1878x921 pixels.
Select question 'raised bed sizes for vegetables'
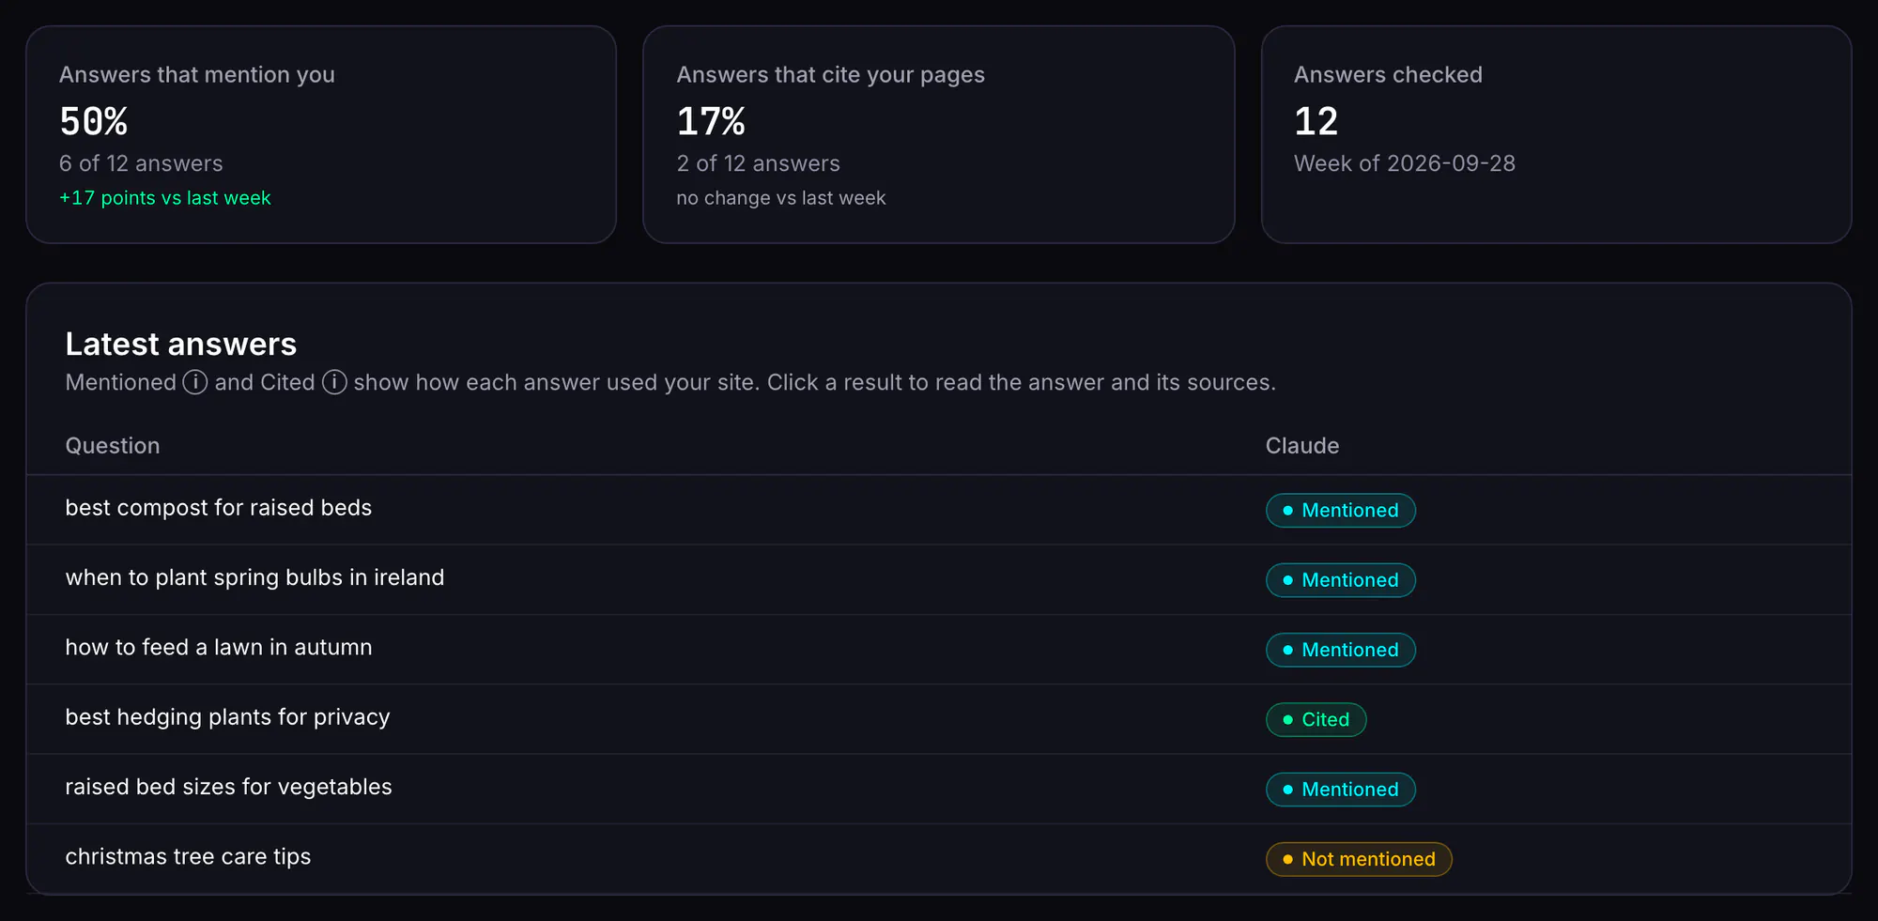228,787
